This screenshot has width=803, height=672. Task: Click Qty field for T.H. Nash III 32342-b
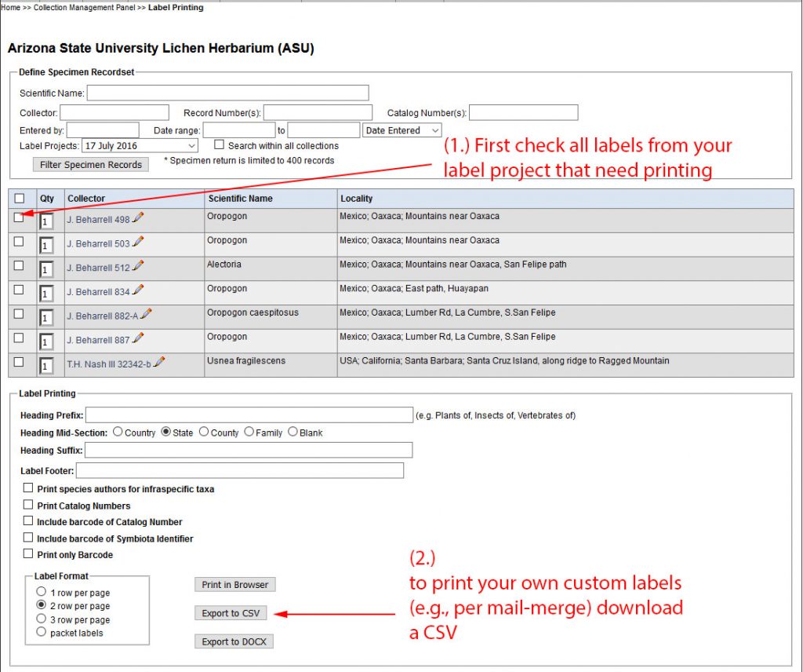point(46,366)
